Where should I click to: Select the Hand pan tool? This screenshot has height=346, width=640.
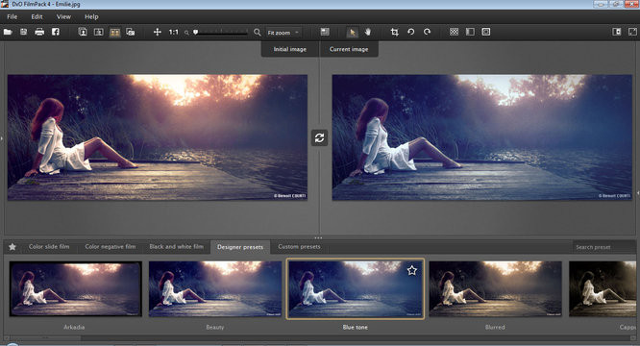(368, 32)
